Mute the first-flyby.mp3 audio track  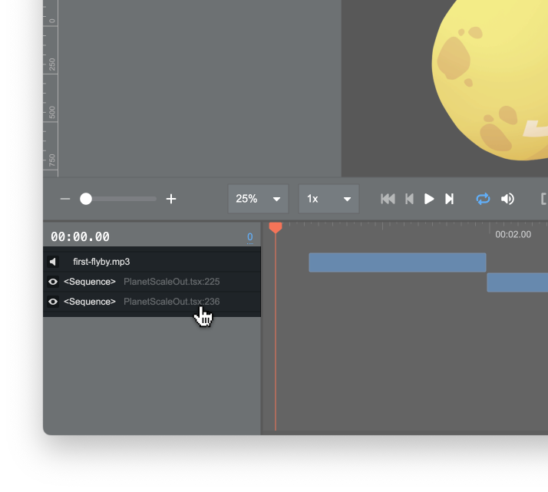click(x=53, y=262)
